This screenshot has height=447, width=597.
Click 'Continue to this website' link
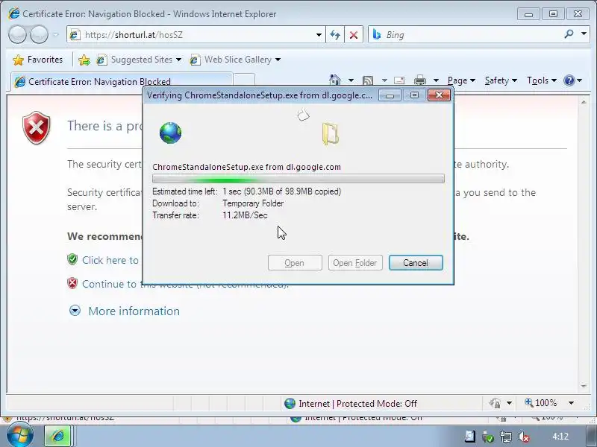(x=185, y=285)
